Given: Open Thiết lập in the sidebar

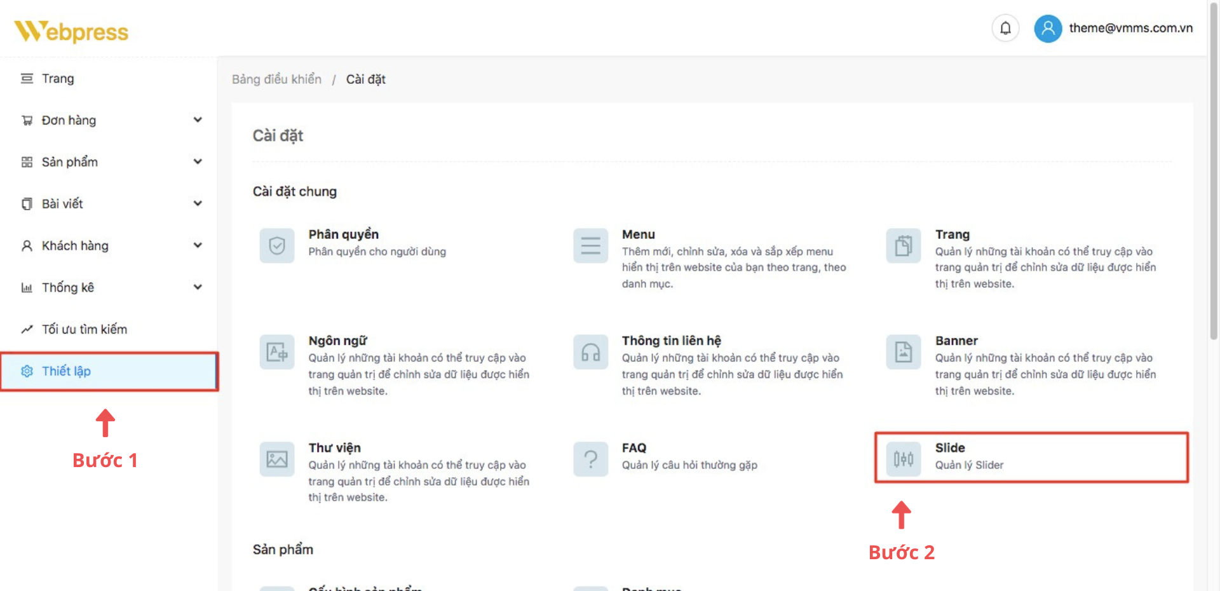Looking at the screenshot, I should point(67,371).
